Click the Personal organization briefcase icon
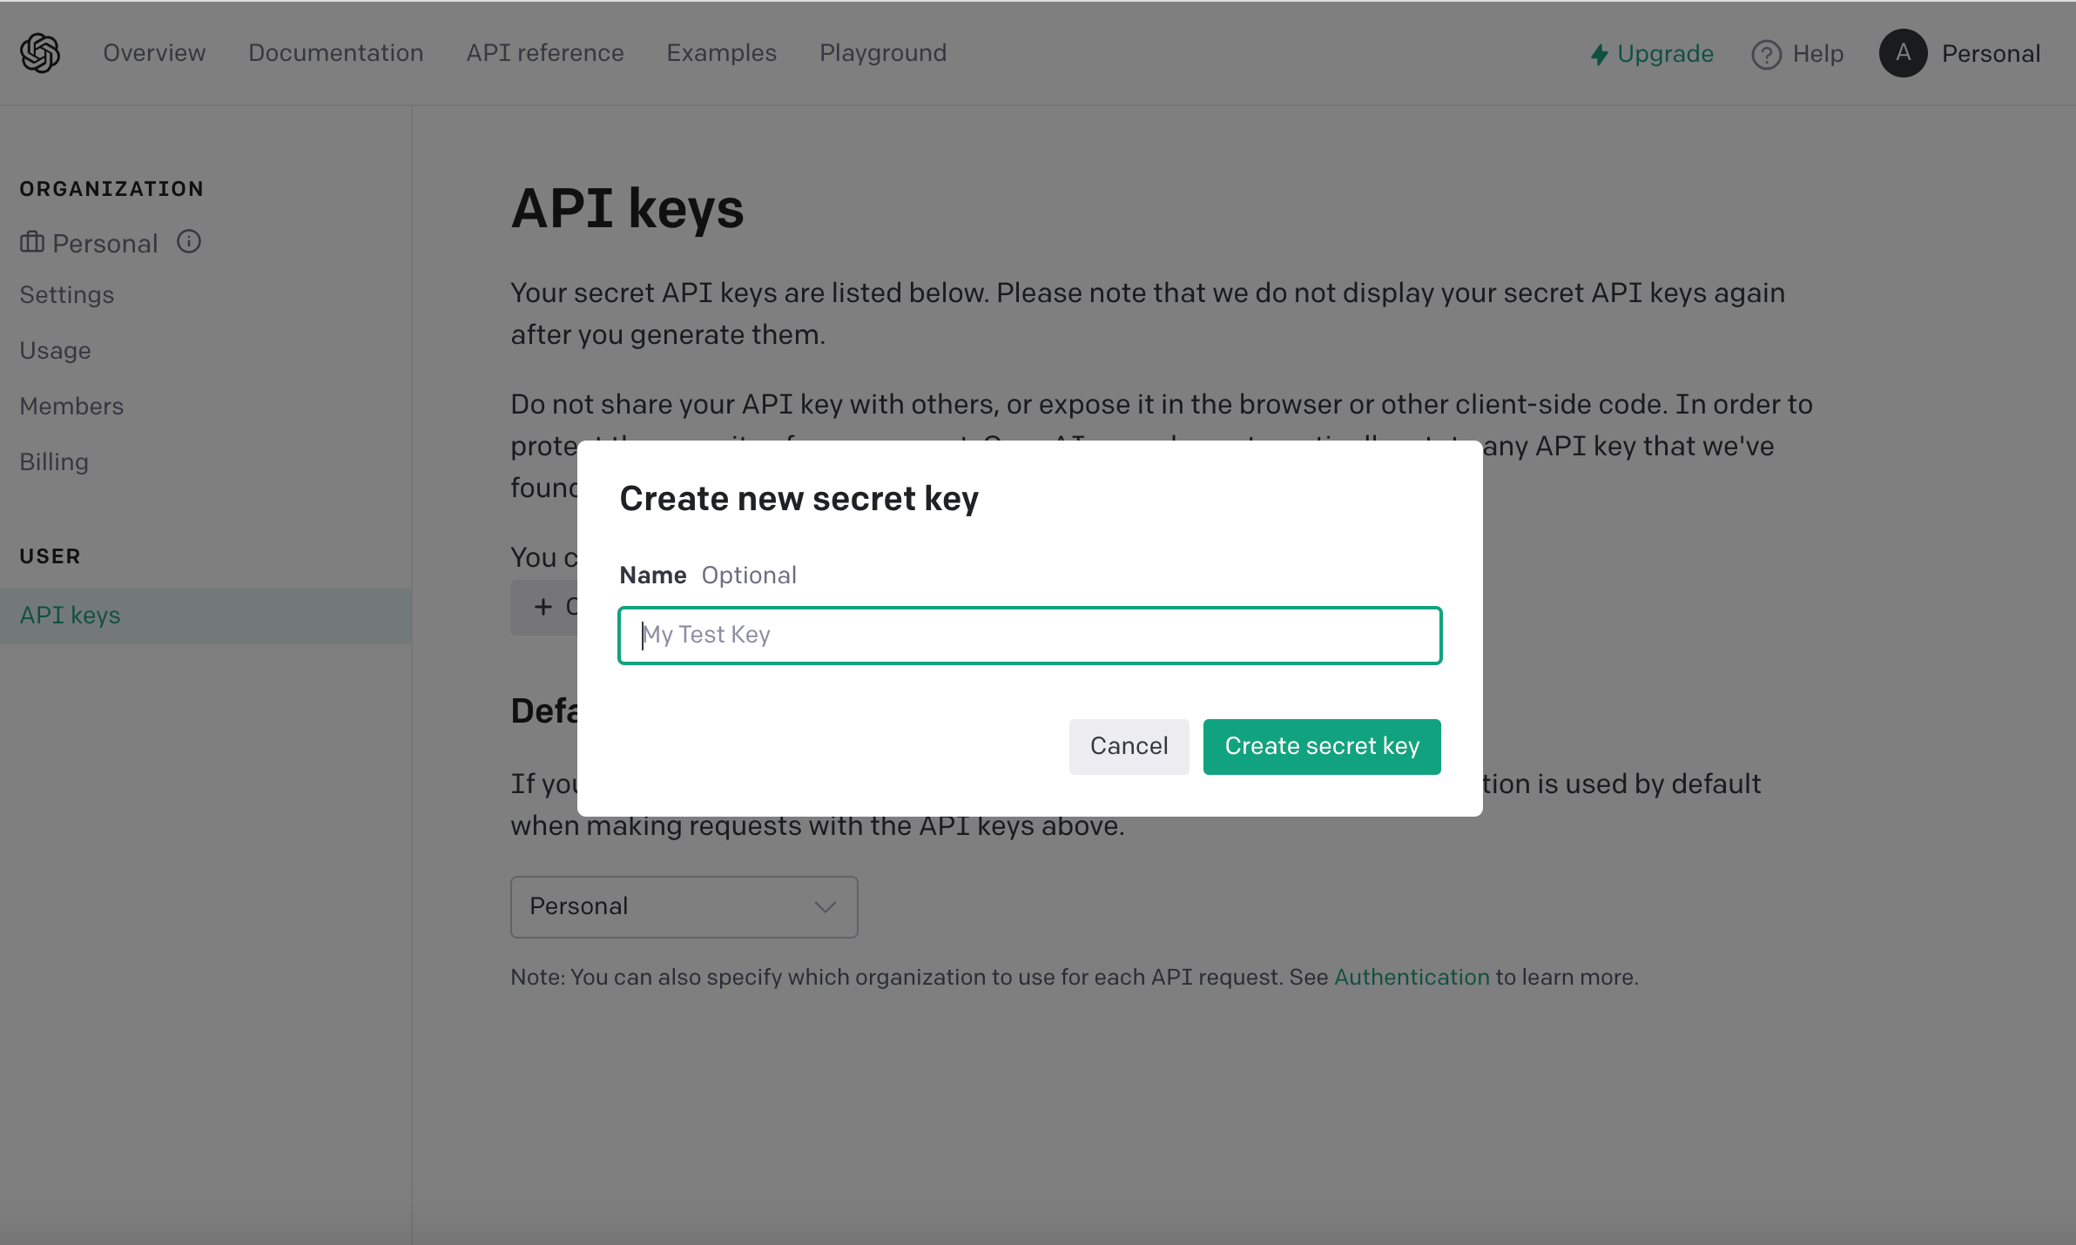 coord(32,242)
